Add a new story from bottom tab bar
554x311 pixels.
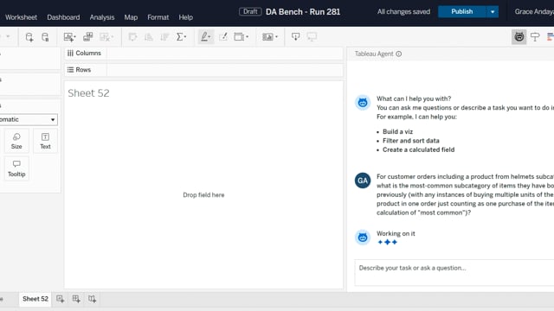coord(92,299)
